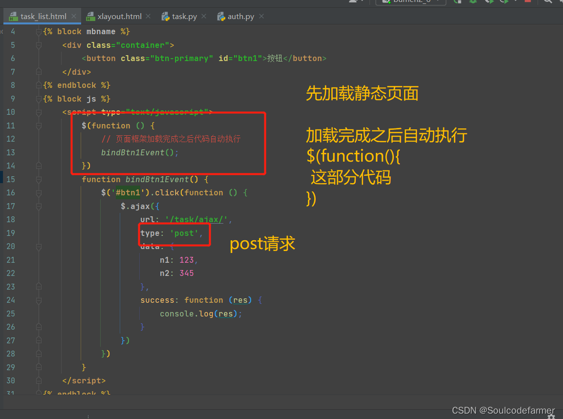Click the 'js' block name on line 9
This screenshot has width=563, height=419.
(91, 99)
